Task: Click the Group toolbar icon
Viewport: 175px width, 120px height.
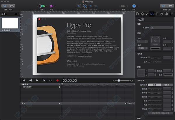Action: pyautogui.click(x=78, y=6)
